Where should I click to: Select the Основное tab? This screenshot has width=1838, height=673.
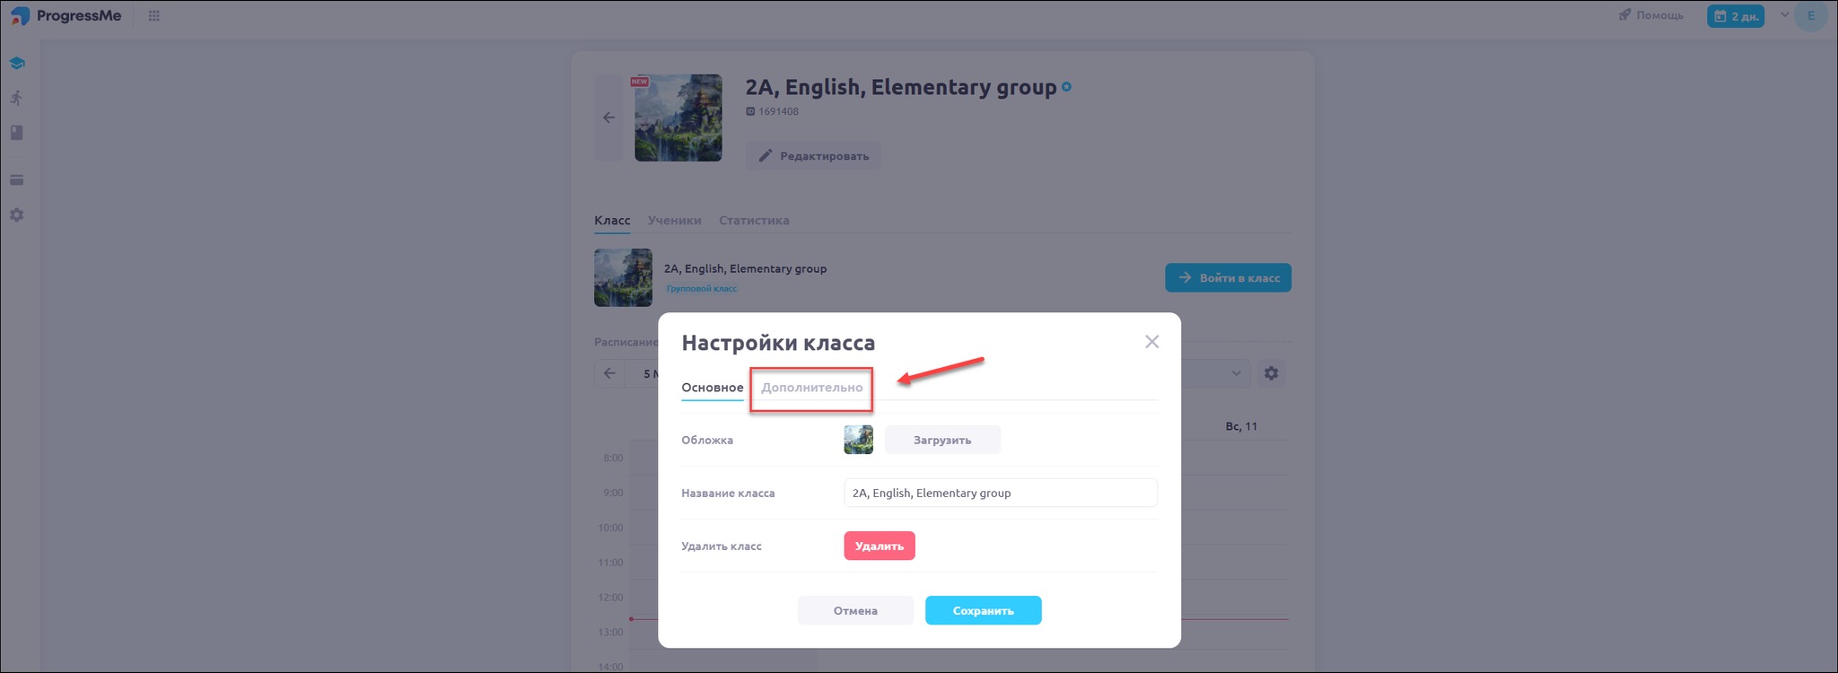tap(712, 388)
